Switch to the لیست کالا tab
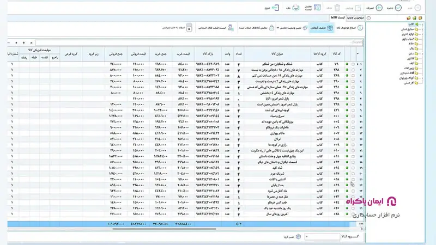436x245 pixels. click(x=337, y=18)
